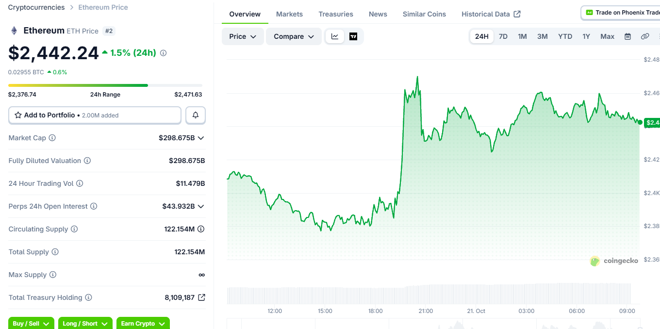Viewport: 660px width, 329px height.
Task: Switch to the Markets tab
Action: pyautogui.click(x=289, y=14)
